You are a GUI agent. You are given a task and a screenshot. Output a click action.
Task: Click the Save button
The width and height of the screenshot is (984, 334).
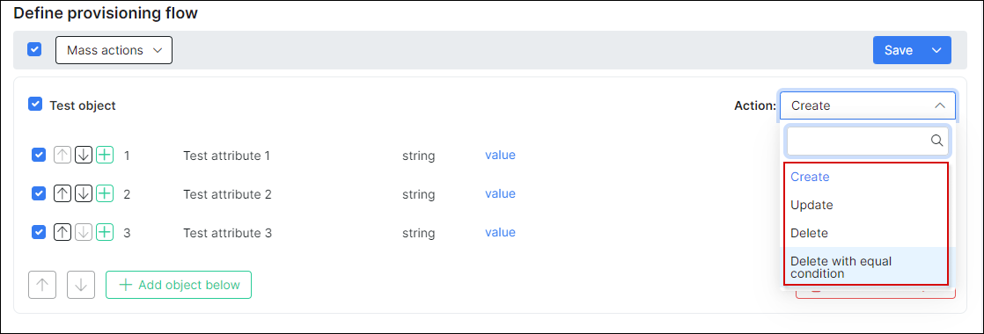pyautogui.click(x=899, y=50)
